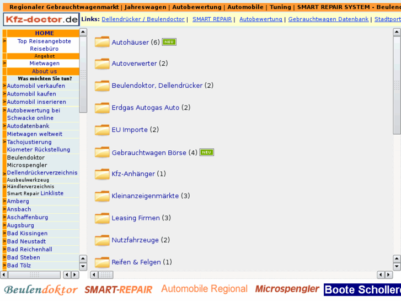Screen dimensions: 401x301
Task: Select the Bad Steben city link
Action: [x=24, y=257]
